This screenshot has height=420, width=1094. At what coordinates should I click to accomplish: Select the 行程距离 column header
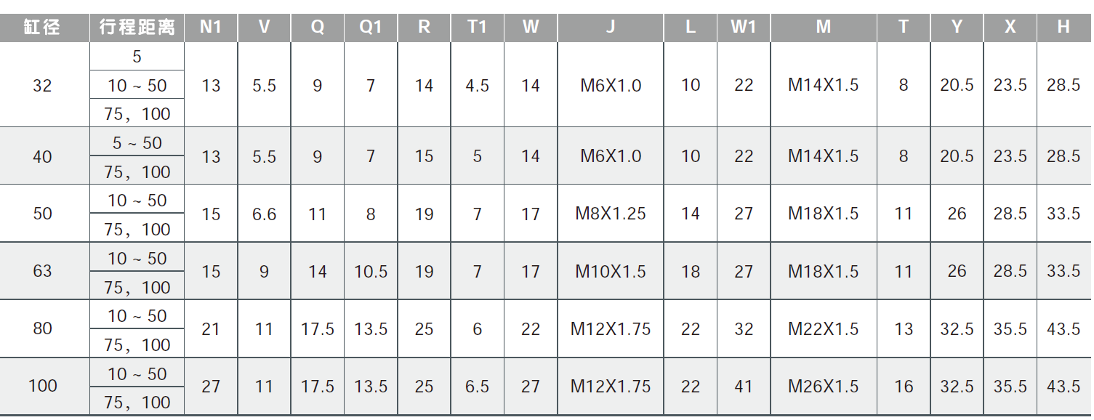[x=137, y=28]
